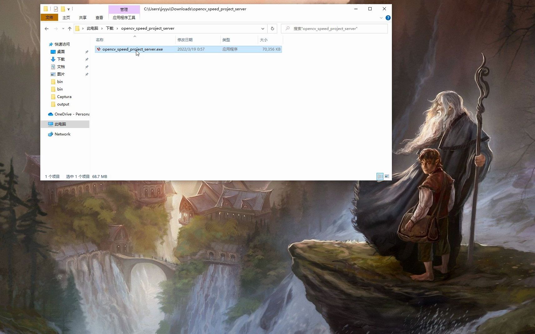The height and width of the screenshot is (334, 535).
Task: Expand the chevron after 下載 breadcrumb
Action: pyautogui.click(x=117, y=28)
